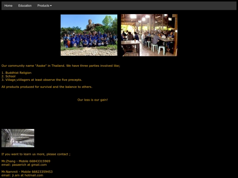Viewport: 238px width, 178px height.
Task: Click the '1. Buddhist Religion' list line
Action: [16, 73]
